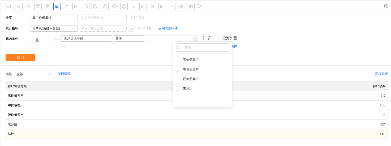The width and height of the screenshot is (391, 146).
Task: Choose the gauge dashboard chart icon
Action: (x=86, y=6)
